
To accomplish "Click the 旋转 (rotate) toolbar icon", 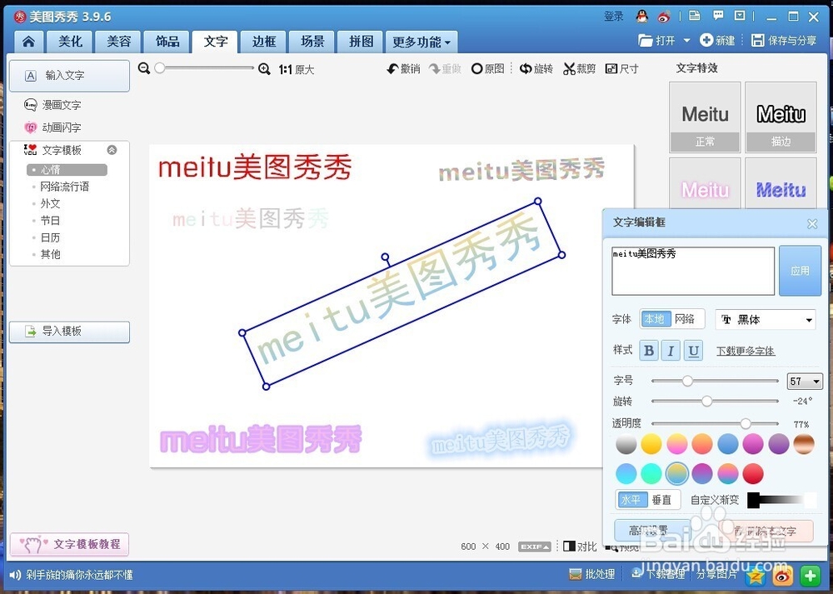I will click(x=536, y=68).
